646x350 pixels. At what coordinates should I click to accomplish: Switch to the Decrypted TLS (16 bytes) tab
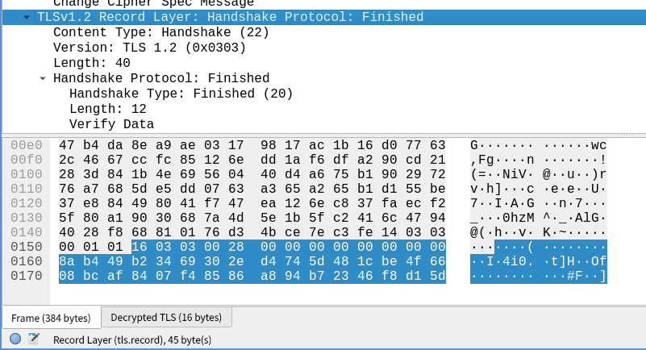(x=166, y=318)
